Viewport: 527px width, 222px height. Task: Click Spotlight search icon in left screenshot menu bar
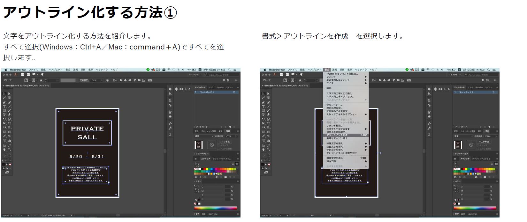pos(229,70)
